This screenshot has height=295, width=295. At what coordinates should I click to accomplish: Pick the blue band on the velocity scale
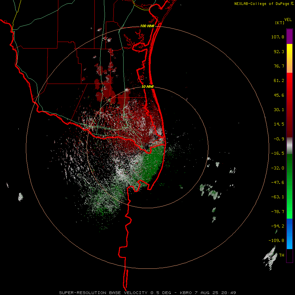pyautogui.click(x=289, y=234)
